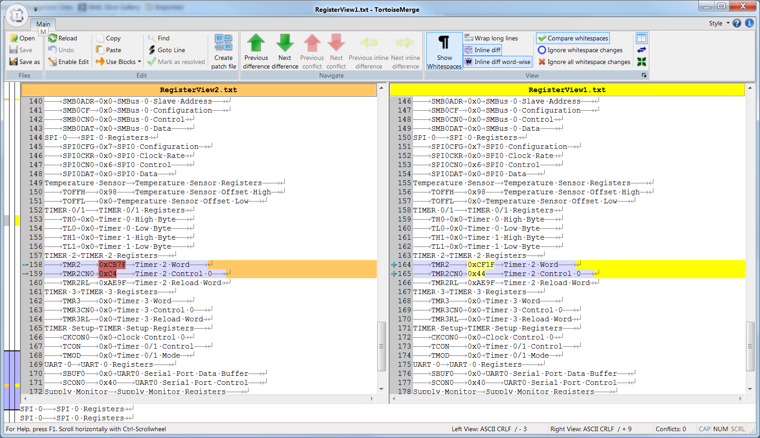Go to the previous difference
Viewport: 760px width, 438px height.
(x=256, y=52)
